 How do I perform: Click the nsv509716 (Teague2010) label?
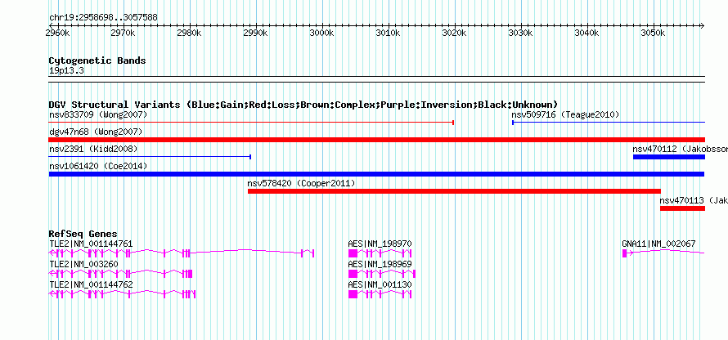[x=565, y=114]
